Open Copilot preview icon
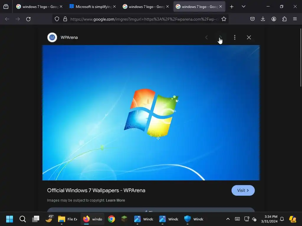Viewport: 302px width, 226px height. (x=293, y=219)
